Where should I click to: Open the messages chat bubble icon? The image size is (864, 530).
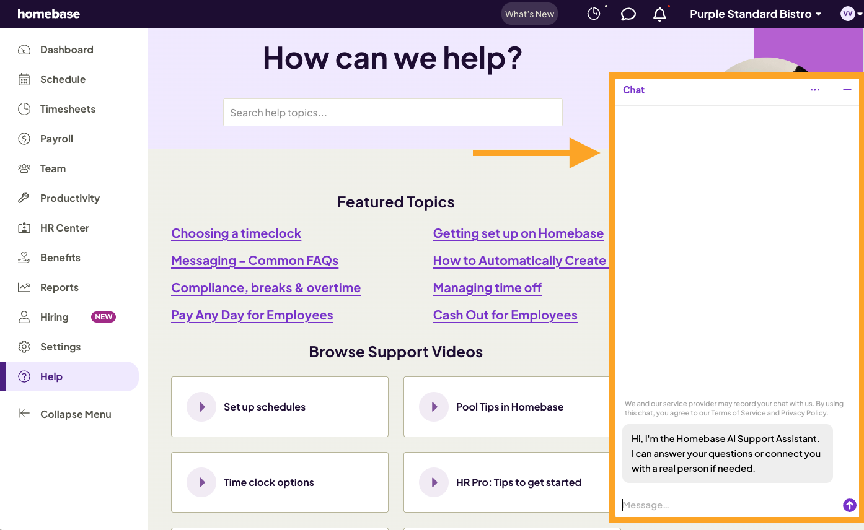[x=628, y=14]
